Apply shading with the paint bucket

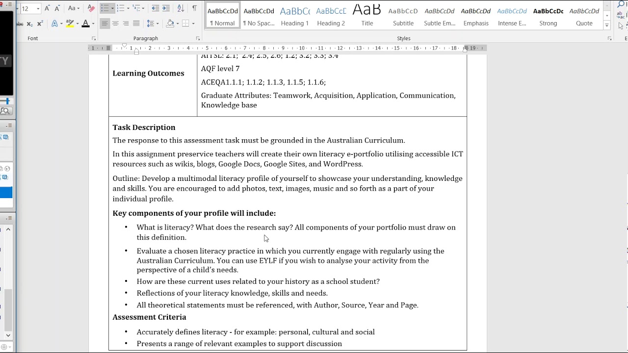coord(170,24)
